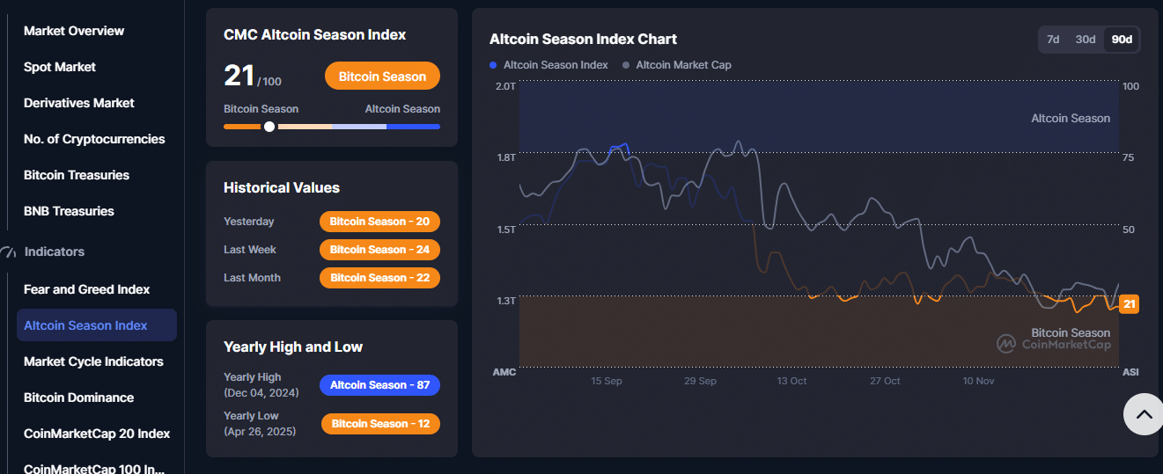This screenshot has height=474, width=1163.
Task: Select the 90d chart range
Action: click(x=1122, y=40)
